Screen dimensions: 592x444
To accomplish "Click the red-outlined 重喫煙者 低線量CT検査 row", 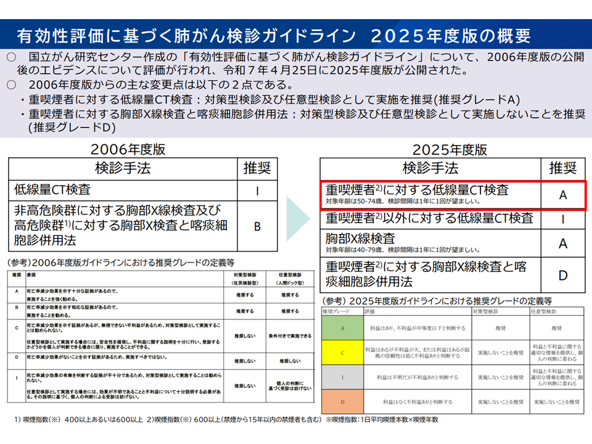I will pyautogui.click(x=430, y=195).
